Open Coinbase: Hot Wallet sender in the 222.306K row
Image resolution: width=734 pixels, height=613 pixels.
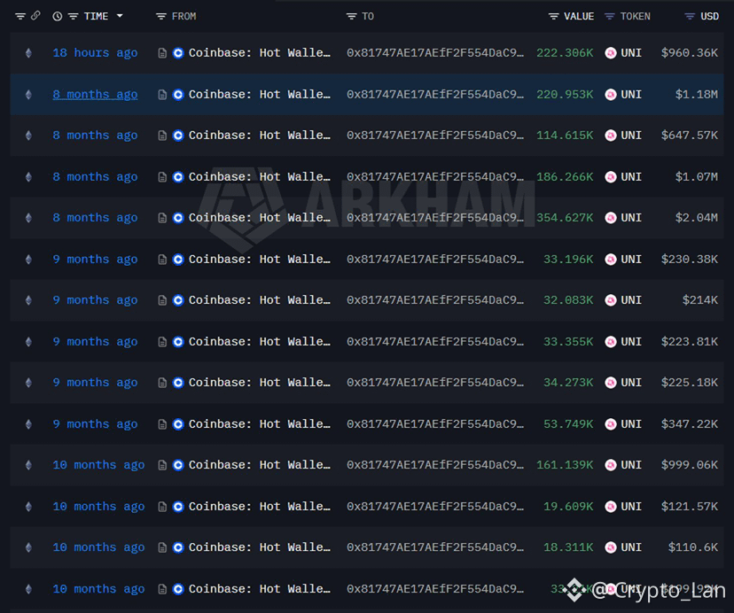[260, 53]
